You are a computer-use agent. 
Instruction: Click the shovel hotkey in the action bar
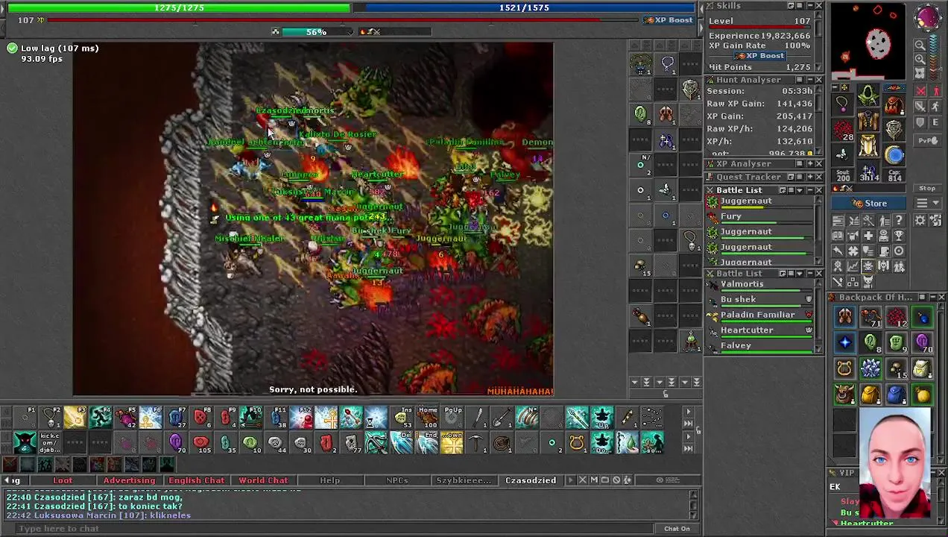pyautogui.click(x=502, y=416)
